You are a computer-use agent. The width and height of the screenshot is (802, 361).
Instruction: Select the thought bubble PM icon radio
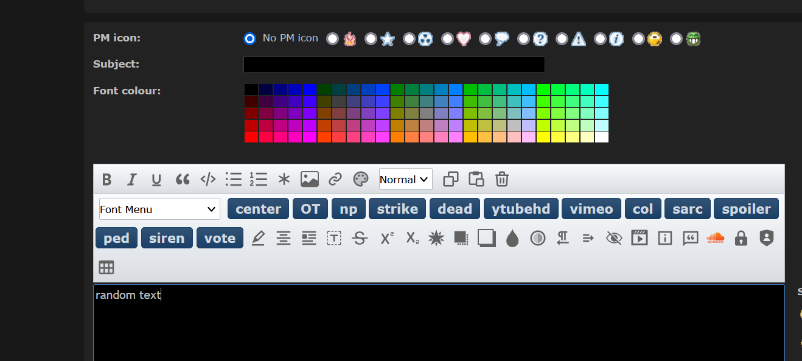pos(485,38)
